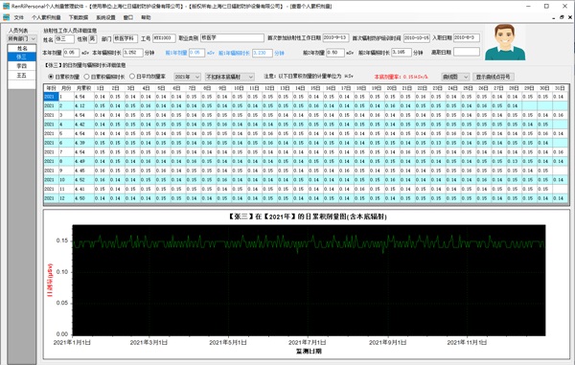Viewport: 575px width, 365px height.
Task: Click the 离职日期 empty date field
Action: pos(467,52)
